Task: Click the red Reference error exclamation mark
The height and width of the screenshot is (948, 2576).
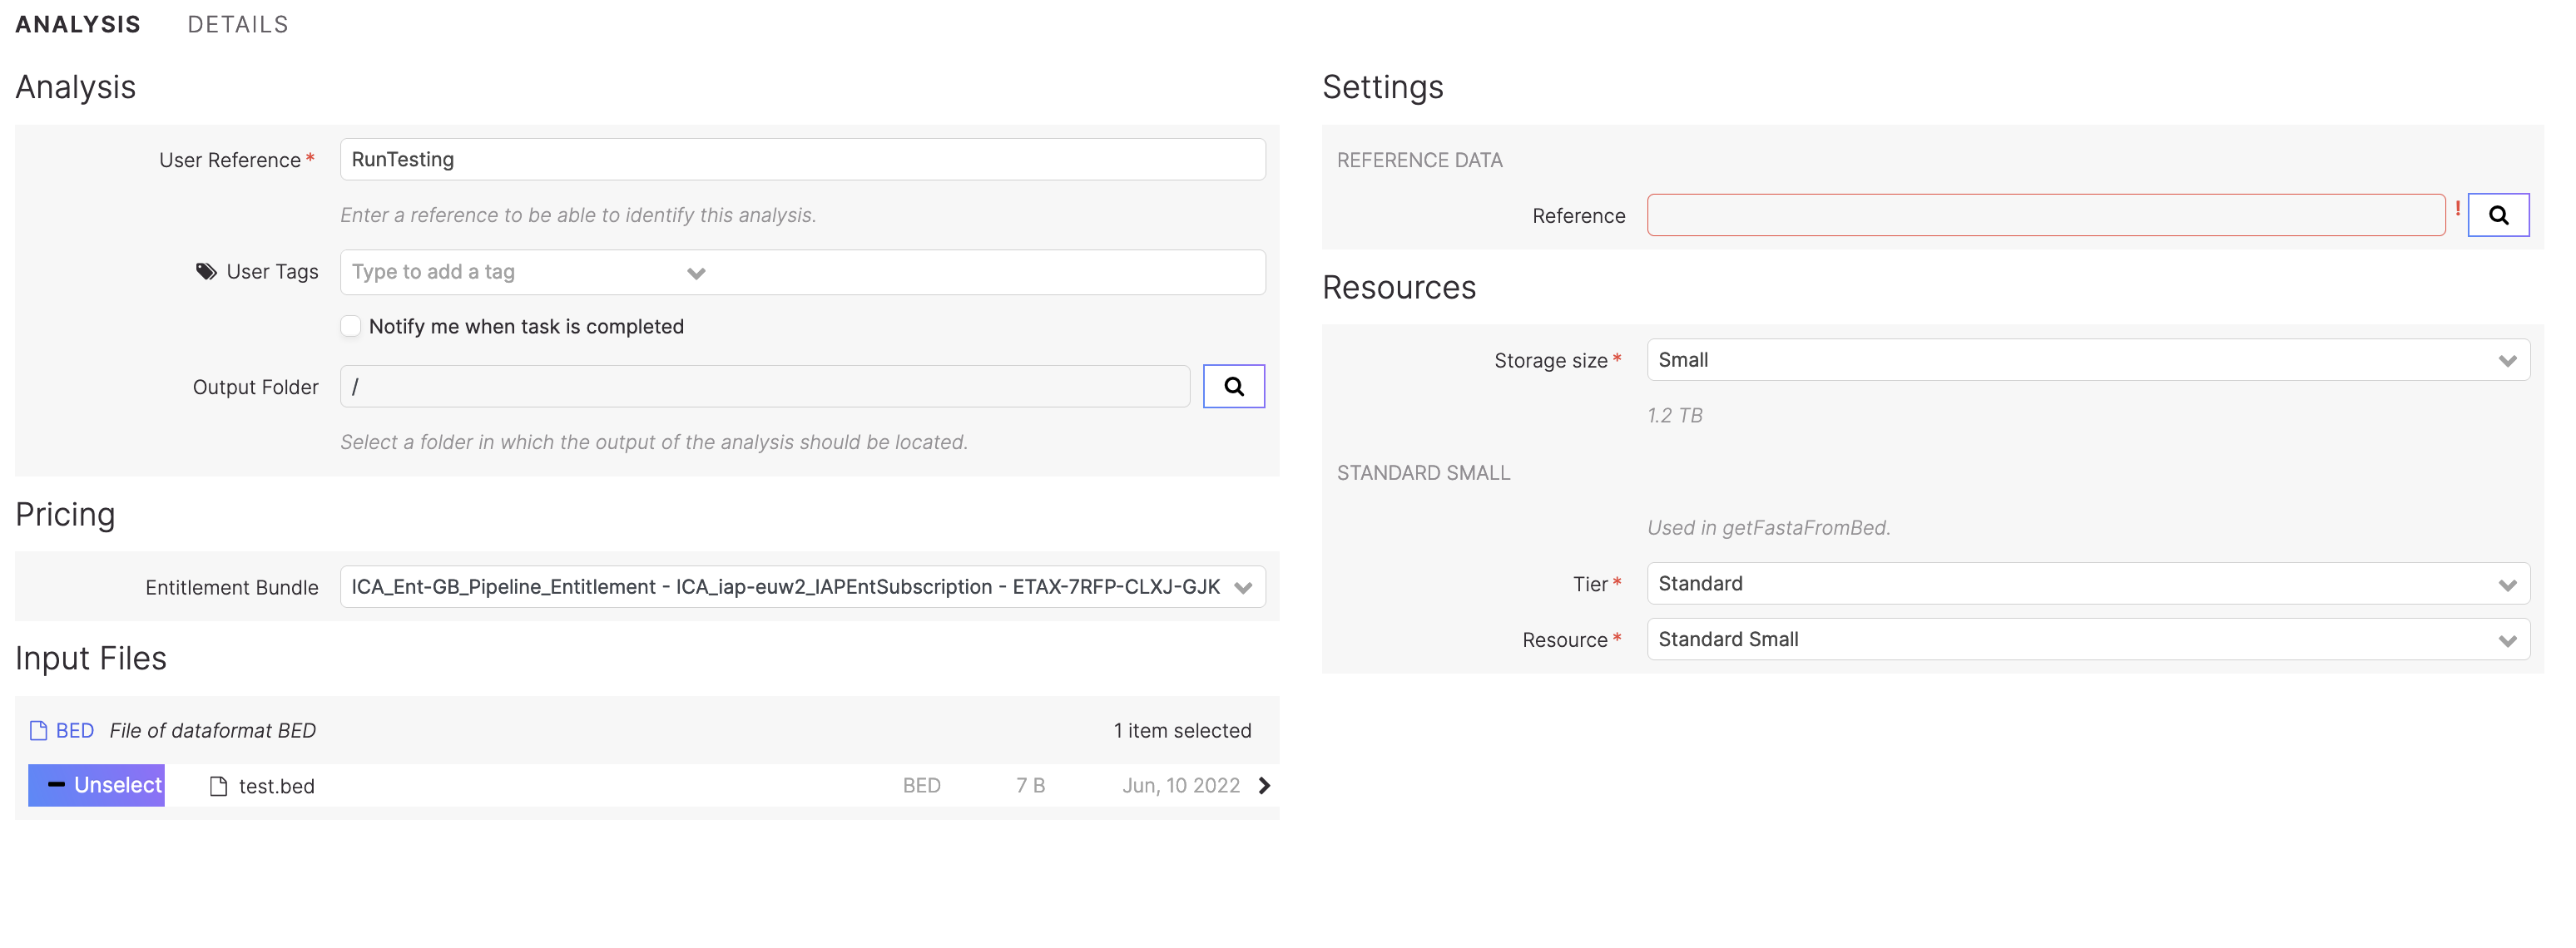Action: coord(2457,209)
